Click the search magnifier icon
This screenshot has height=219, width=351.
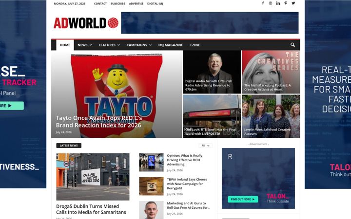[292, 45]
